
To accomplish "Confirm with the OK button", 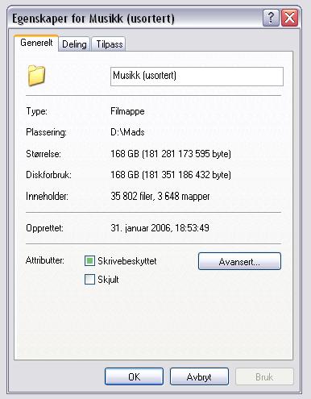I will [134, 376].
